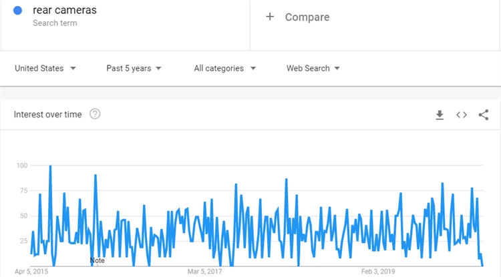
Task: Select the Feb 3, 2019 axis label
Action: (378, 272)
